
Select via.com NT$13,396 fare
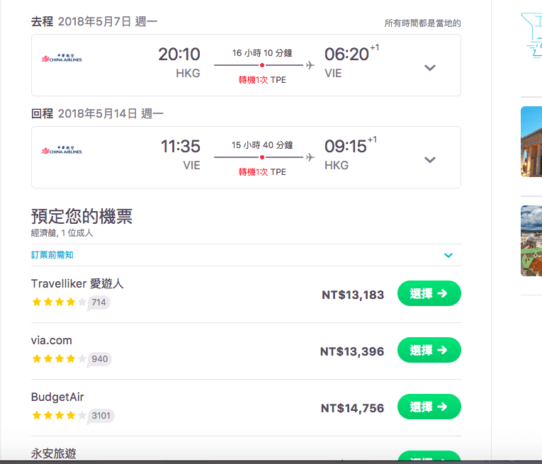[x=429, y=350]
